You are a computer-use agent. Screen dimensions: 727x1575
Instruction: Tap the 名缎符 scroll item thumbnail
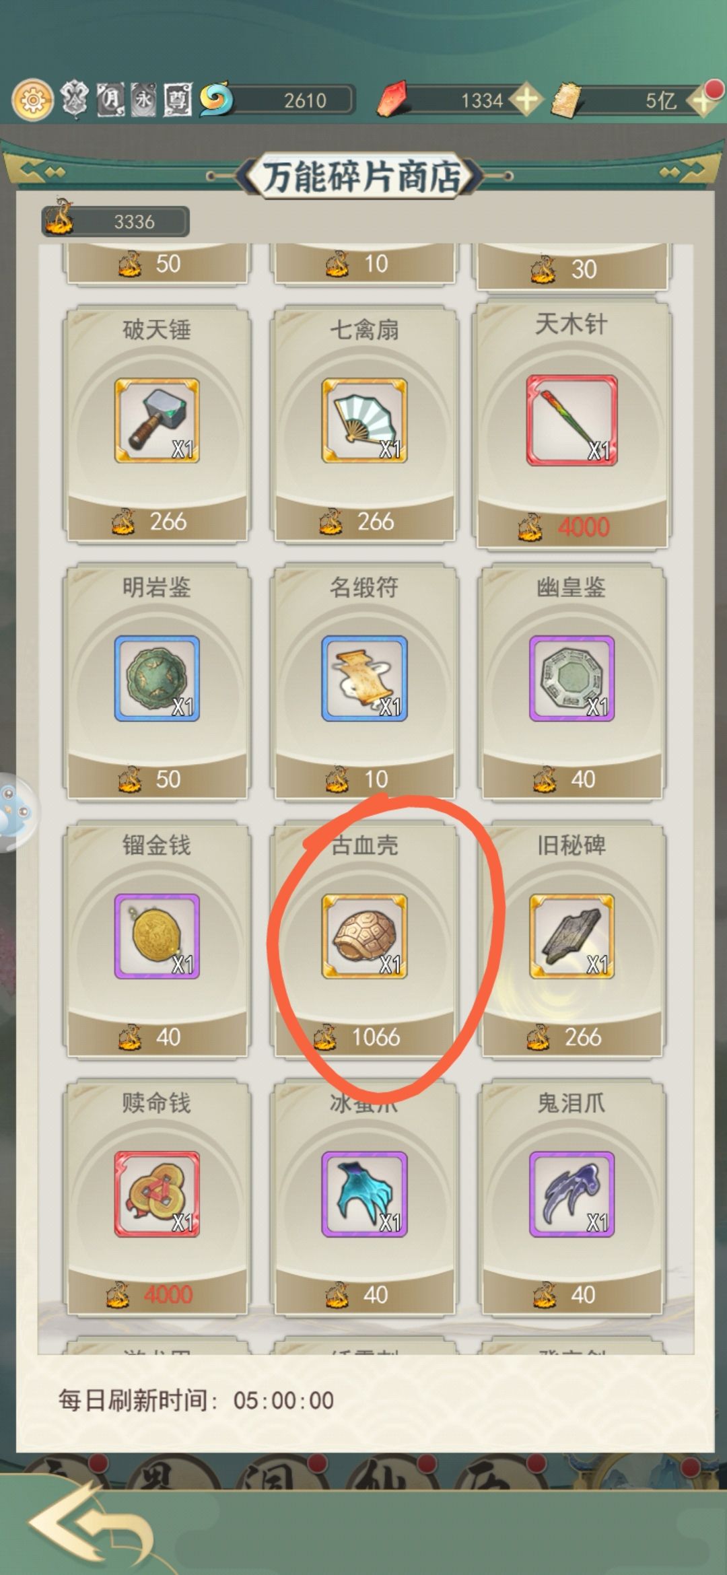point(364,678)
